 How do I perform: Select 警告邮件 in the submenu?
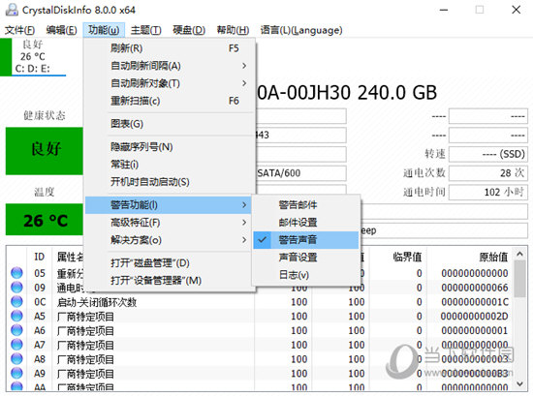306,205
